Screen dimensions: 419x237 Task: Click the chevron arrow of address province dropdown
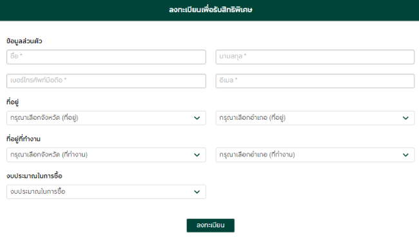(197, 118)
